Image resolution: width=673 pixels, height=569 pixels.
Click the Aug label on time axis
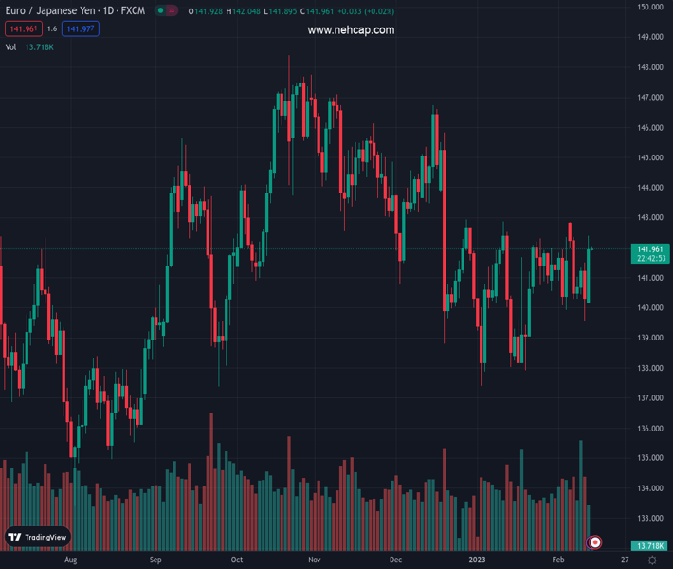point(70,560)
